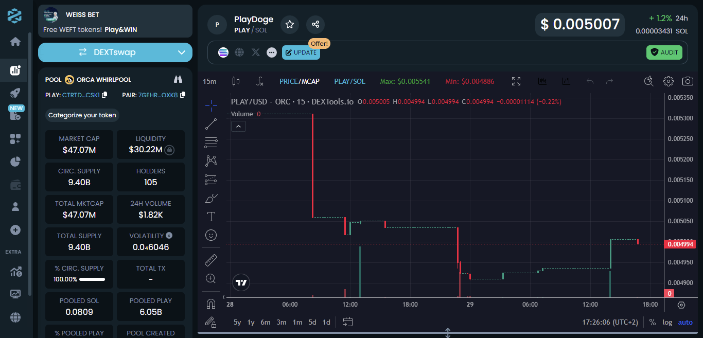
Task: Toggle PRICE/MCAP chart mode
Action: pyautogui.click(x=300, y=81)
